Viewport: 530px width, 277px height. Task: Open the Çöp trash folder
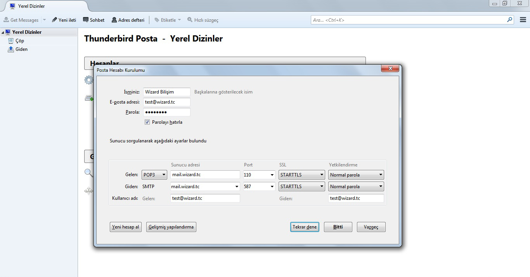tap(20, 41)
